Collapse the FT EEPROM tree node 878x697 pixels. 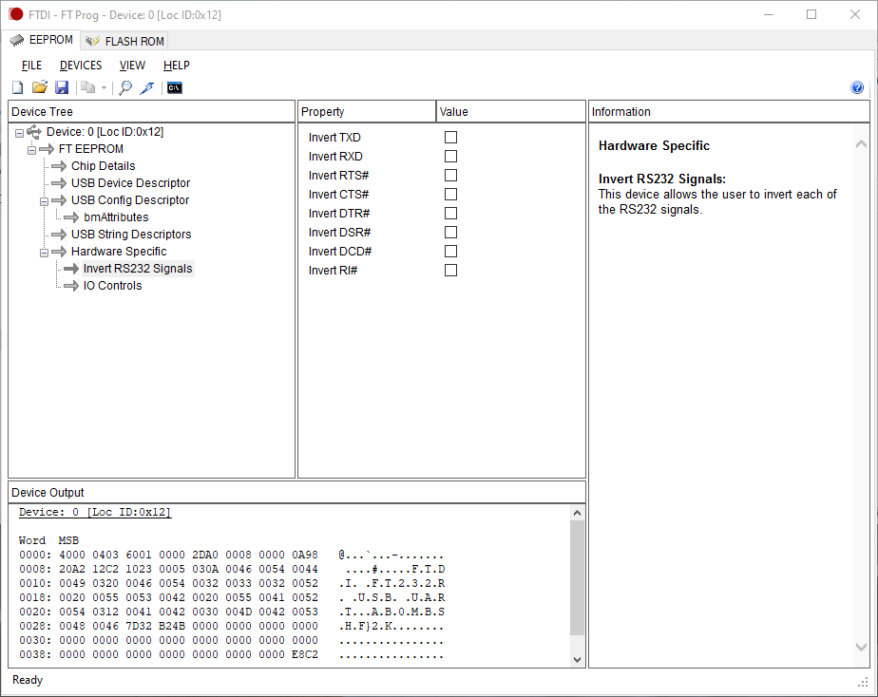click(32, 150)
